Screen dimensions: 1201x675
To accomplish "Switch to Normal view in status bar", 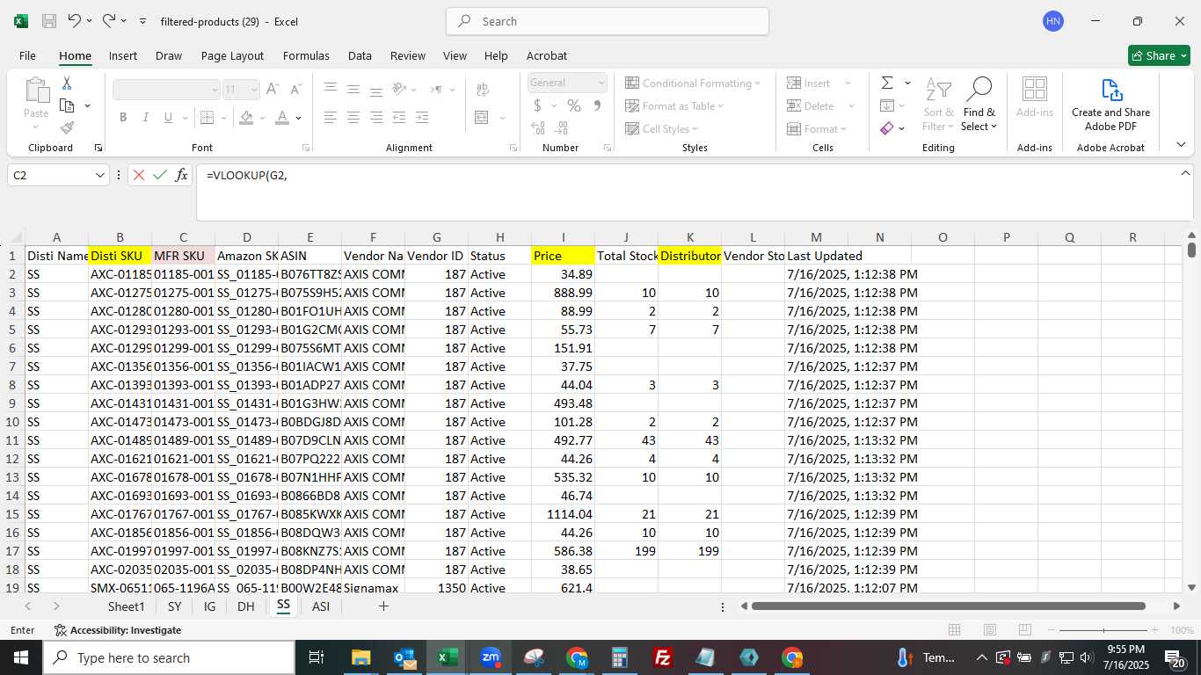I will coord(954,630).
